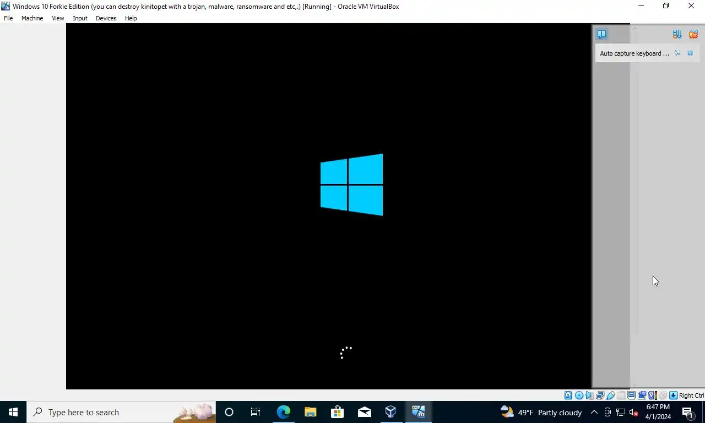Open the weather widget showing 49°F
Screen dimensions: 705x423
541,412
